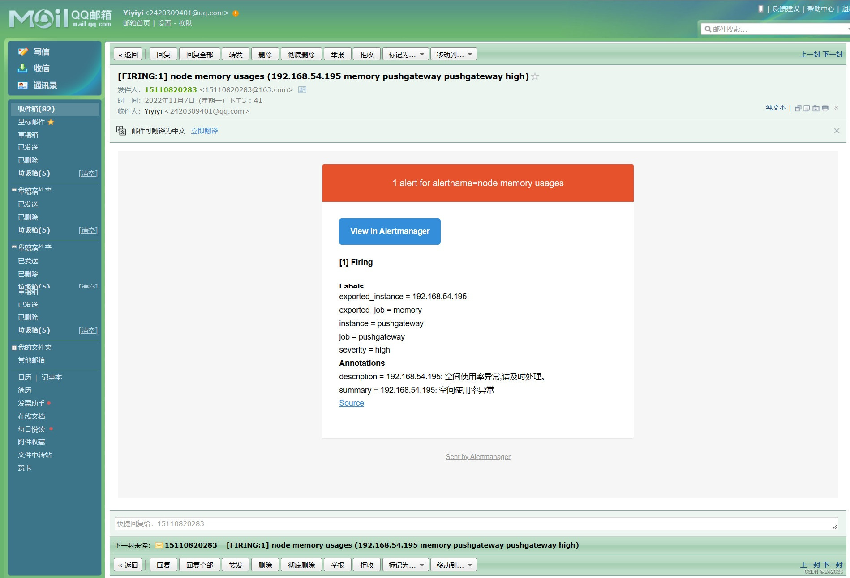Click the translate icon beside 邮件可翻译为中文
Viewport: 850px width, 578px height.
tap(121, 131)
